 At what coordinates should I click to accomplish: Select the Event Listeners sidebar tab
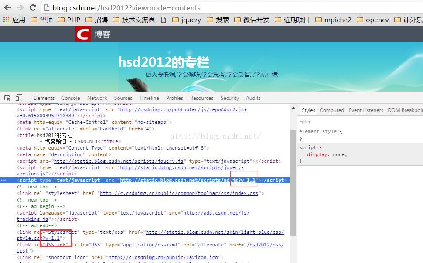click(x=366, y=110)
